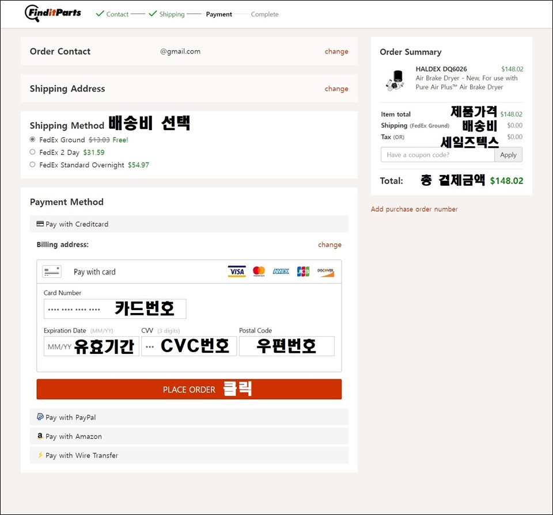
Task: Select FedEx Ground shipping option
Action: click(32, 139)
